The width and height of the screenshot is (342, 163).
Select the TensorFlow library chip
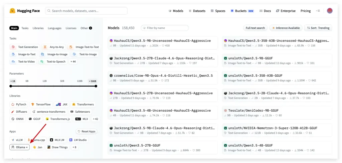pos(41,104)
